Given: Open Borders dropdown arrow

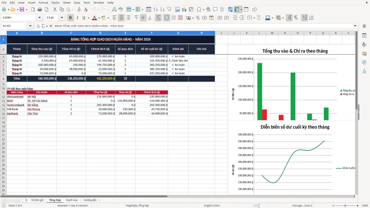Looking at the screenshot, I should (x=254, y=18).
